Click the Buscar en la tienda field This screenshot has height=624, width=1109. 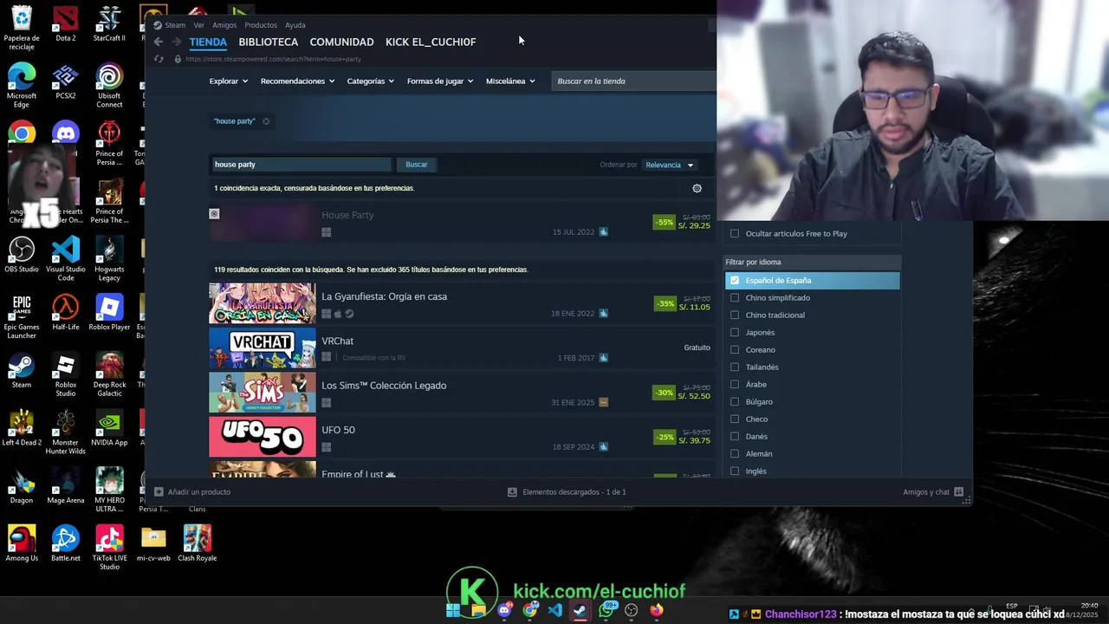click(x=634, y=81)
